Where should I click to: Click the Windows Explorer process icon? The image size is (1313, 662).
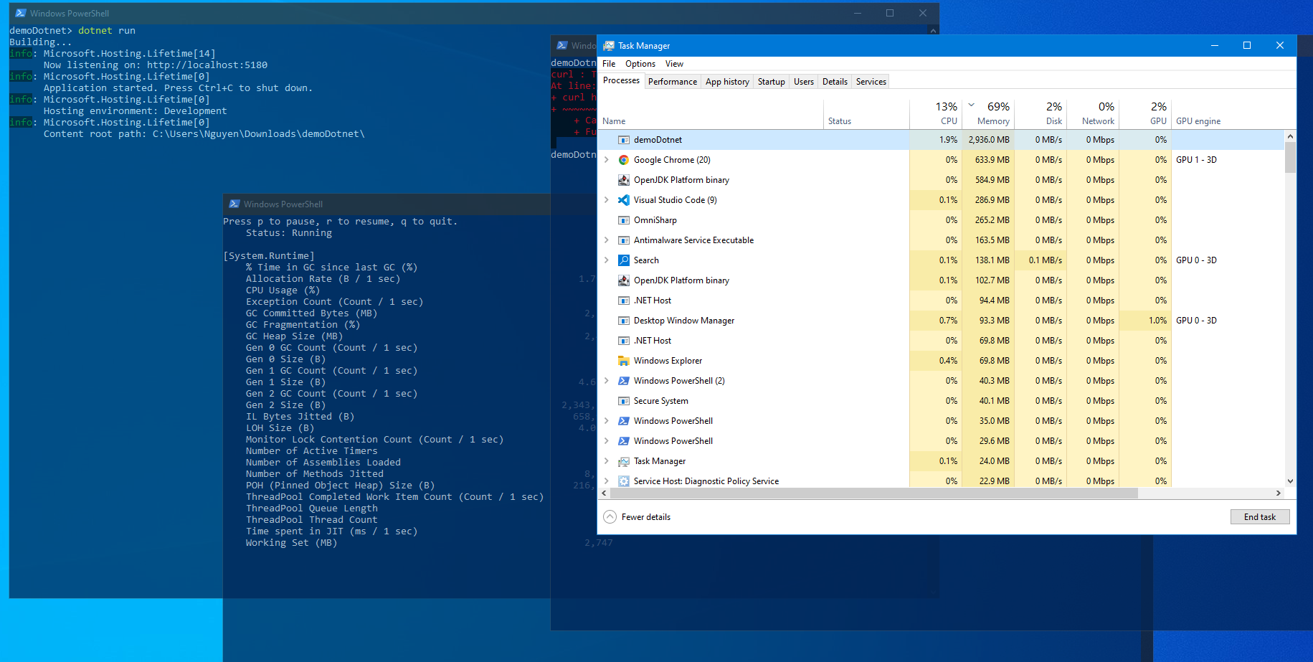click(623, 360)
